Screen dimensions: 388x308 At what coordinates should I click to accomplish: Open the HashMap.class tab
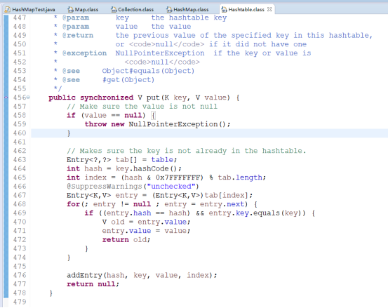tap(191, 9)
